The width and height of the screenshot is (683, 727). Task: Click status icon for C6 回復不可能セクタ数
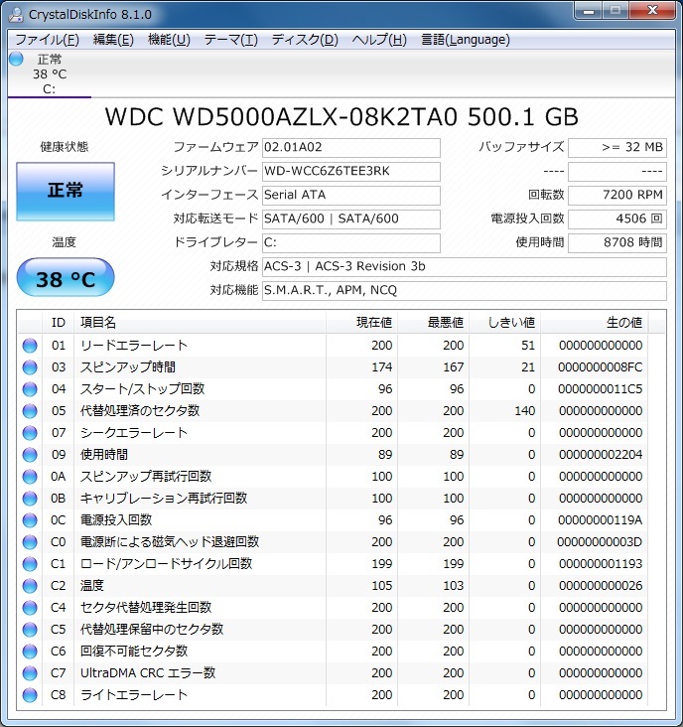(x=30, y=651)
